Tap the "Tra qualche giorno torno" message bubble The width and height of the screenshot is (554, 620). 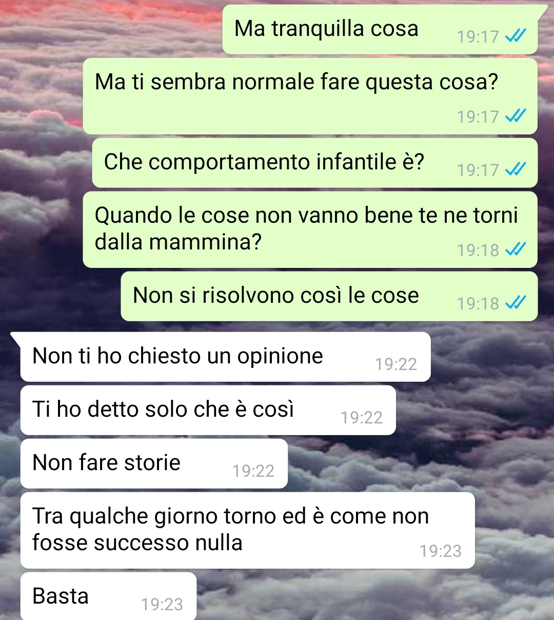pyautogui.click(x=248, y=530)
